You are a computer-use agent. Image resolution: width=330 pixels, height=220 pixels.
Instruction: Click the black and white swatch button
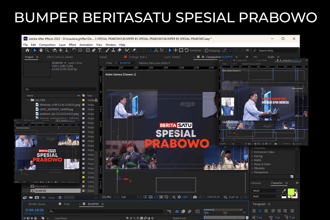284,196
